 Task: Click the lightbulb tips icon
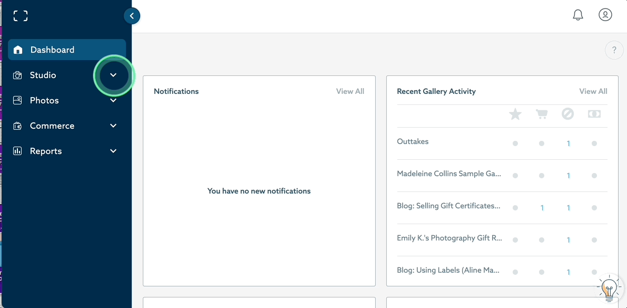coord(609,288)
